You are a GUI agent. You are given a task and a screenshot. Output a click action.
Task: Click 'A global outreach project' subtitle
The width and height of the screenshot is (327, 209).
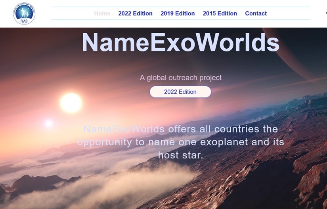pyautogui.click(x=181, y=78)
